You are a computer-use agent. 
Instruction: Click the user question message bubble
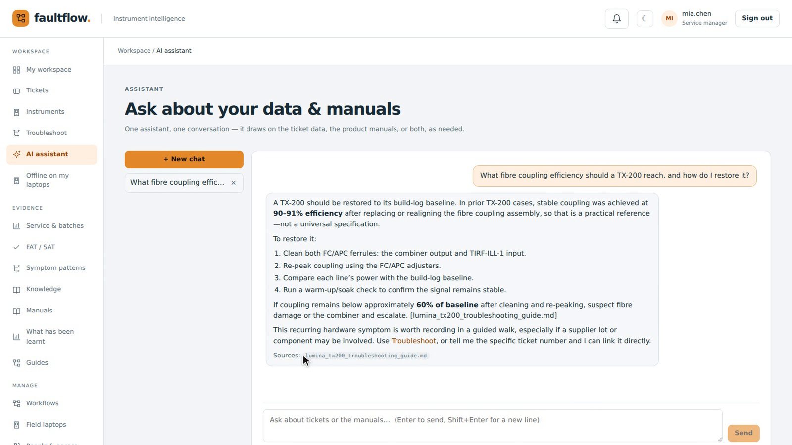pyautogui.click(x=615, y=176)
